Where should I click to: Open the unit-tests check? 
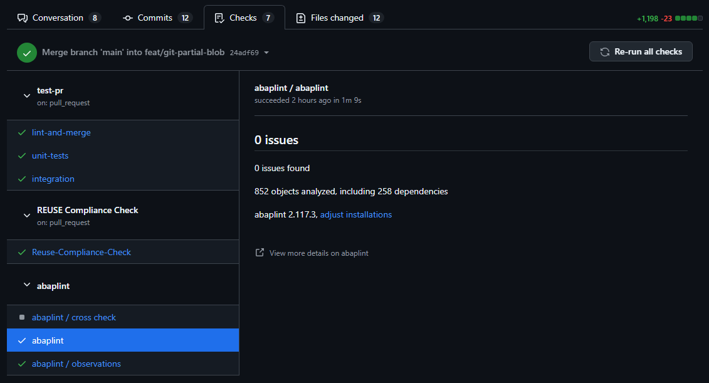click(x=50, y=155)
